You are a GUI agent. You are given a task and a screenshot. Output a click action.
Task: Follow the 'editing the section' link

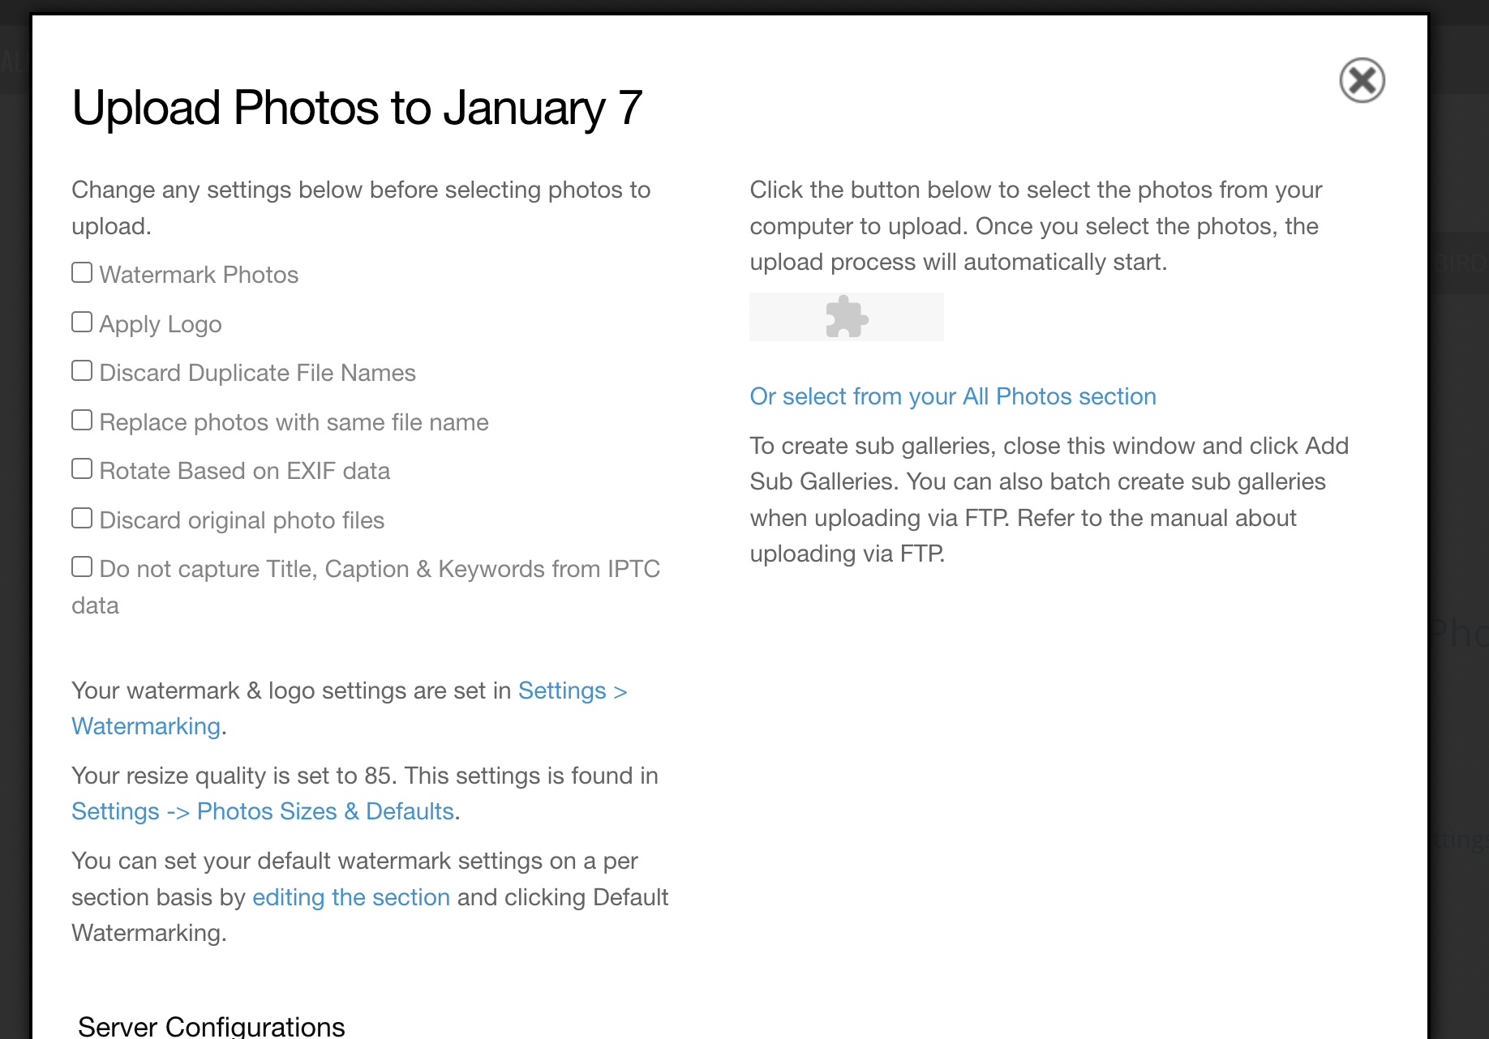click(351, 897)
